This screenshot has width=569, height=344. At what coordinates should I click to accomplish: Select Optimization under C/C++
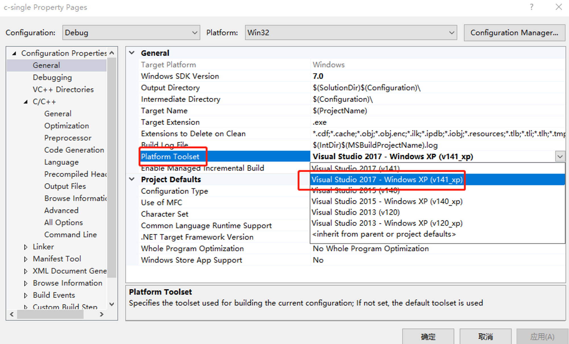click(67, 126)
